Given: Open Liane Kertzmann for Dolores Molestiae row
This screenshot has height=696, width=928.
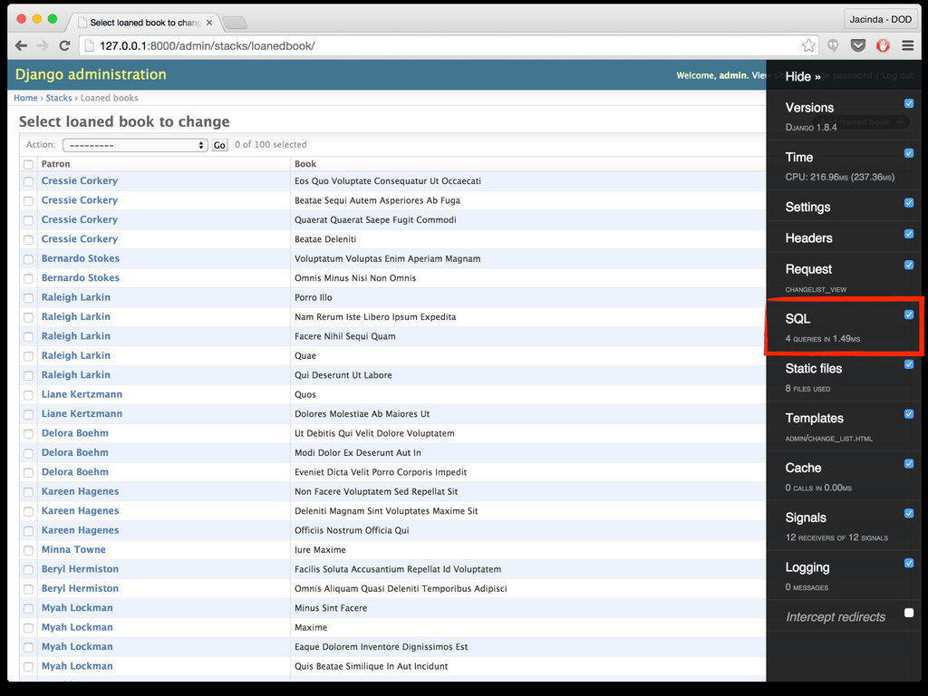Looking at the screenshot, I should coord(82,413).
